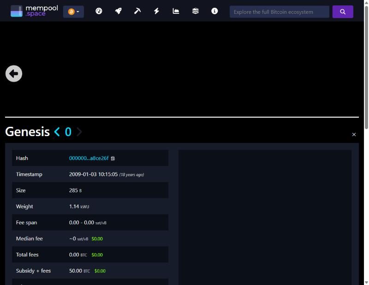Viewport: 369px width, 285px height.
Task: Click the Median fee ~0 sat/vB value
Action: [78, 238]
